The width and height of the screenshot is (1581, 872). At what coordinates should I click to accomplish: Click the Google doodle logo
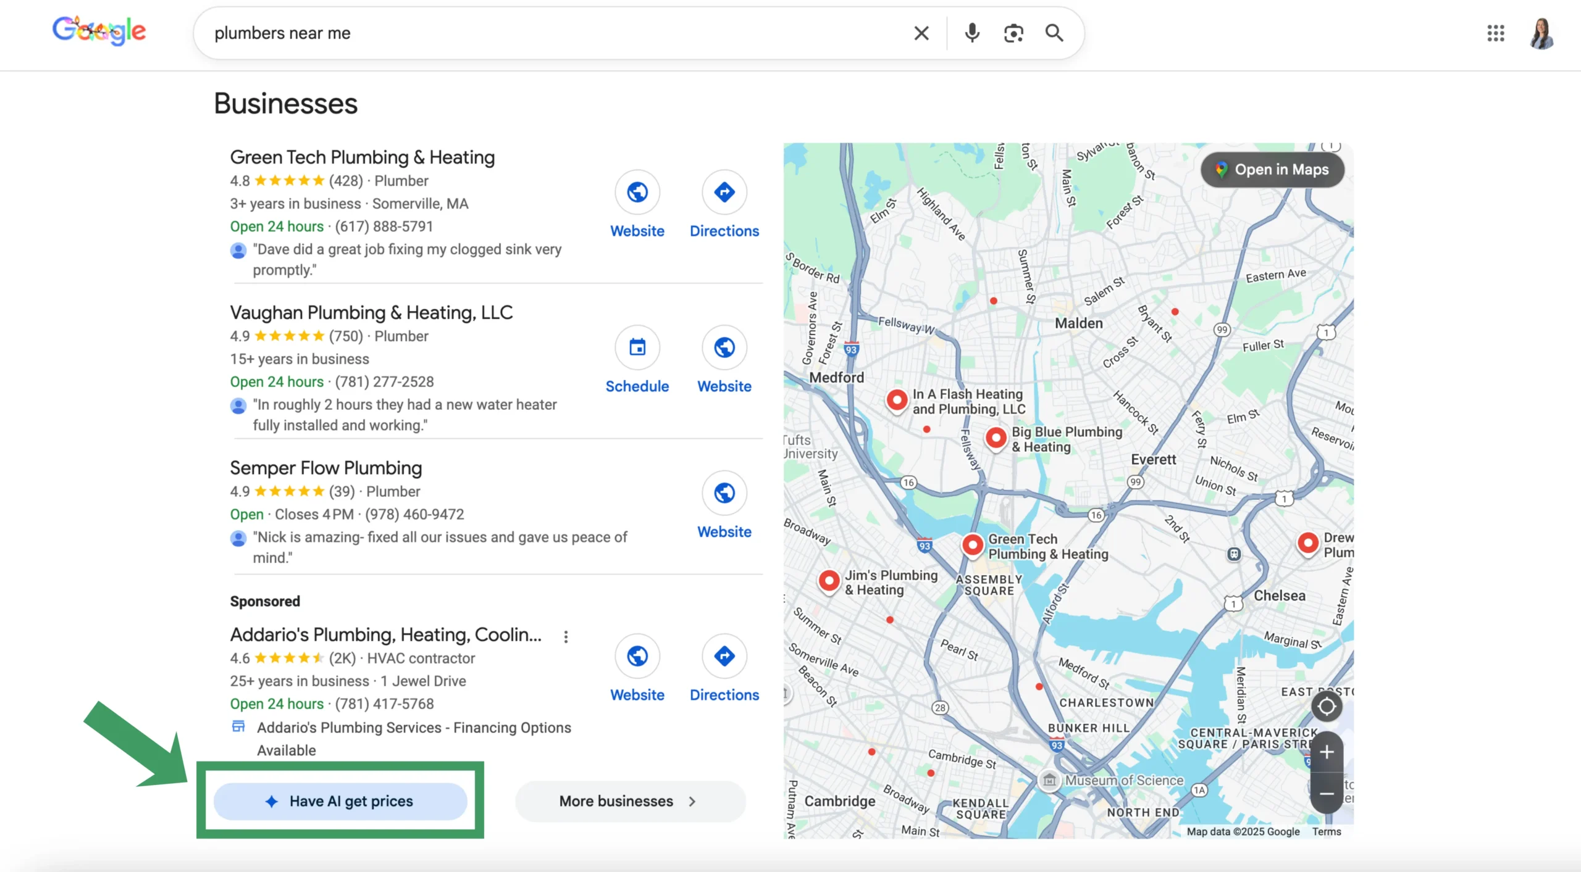pyautogui.click(x=99, y=30)
